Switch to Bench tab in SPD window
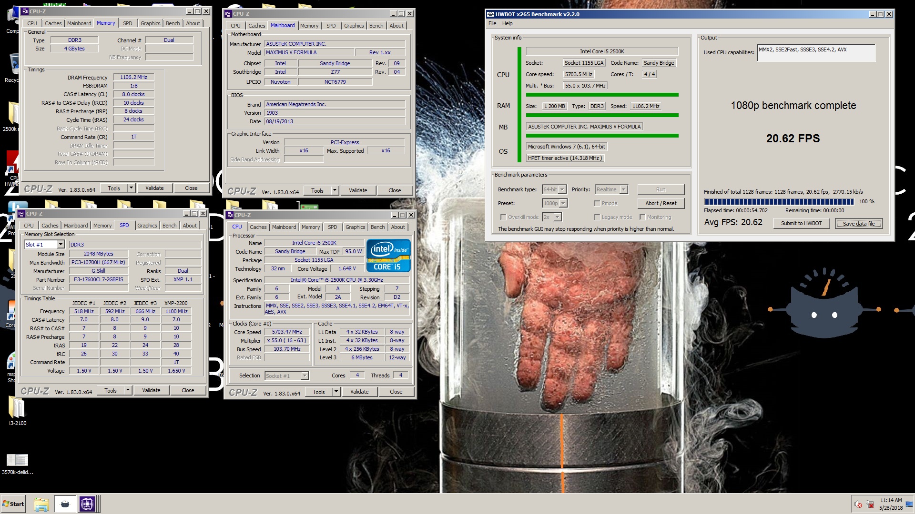 tap(169, 226)
